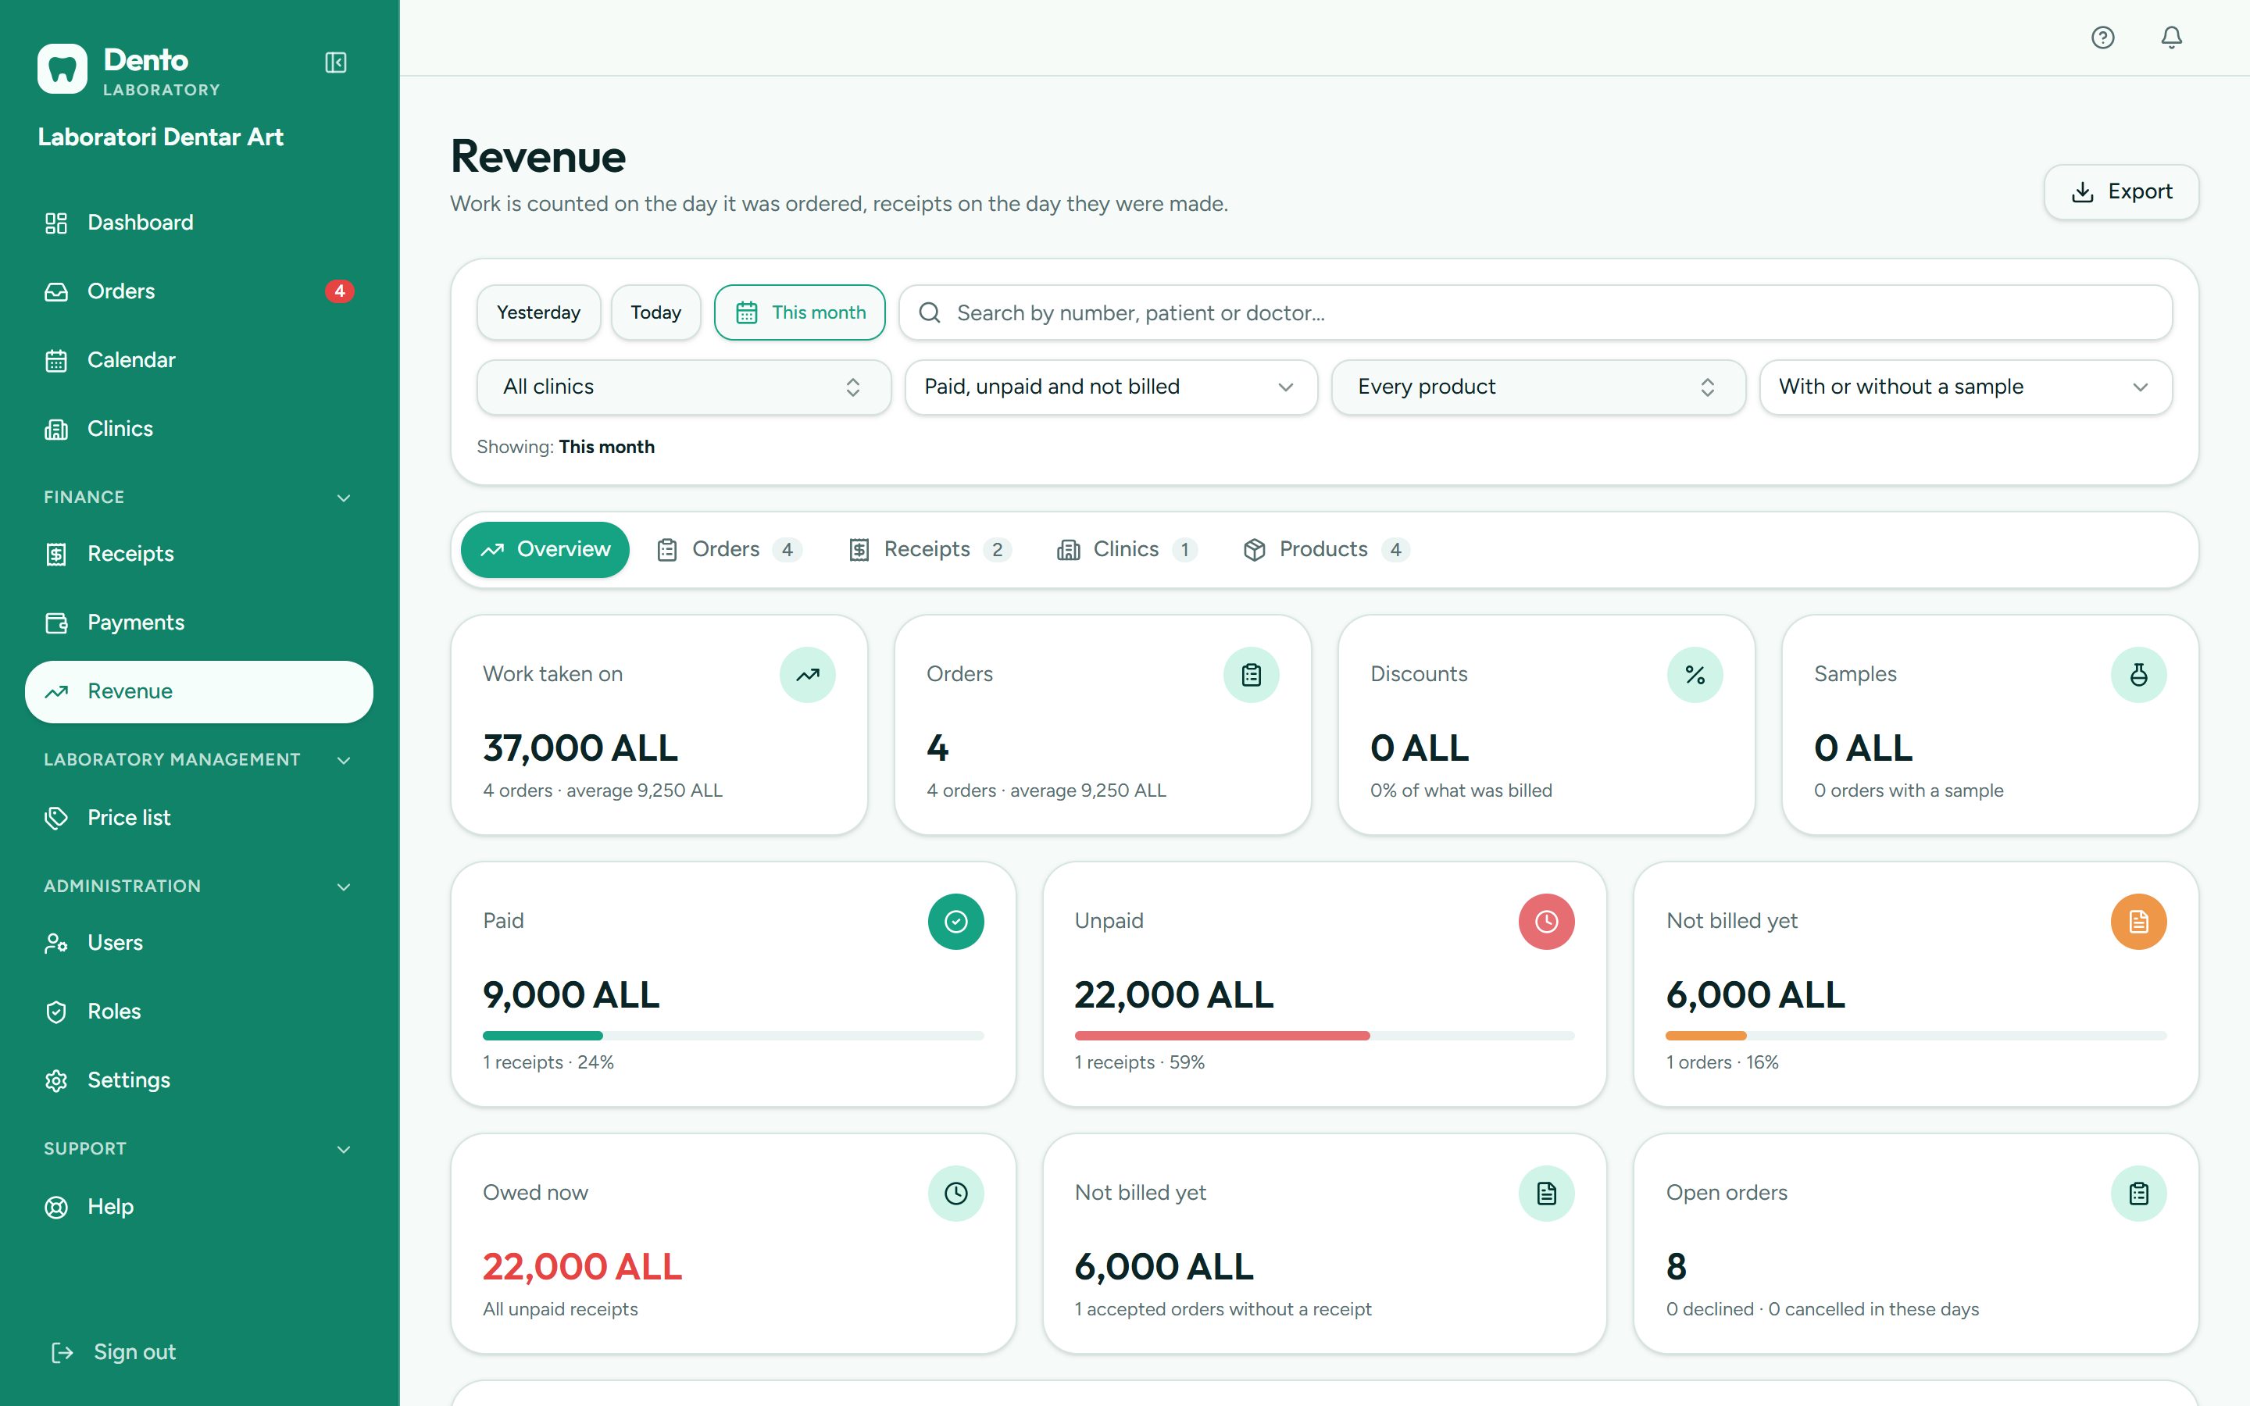This screenshot has width=2250, height=1406.
Task: Filter by Yesterday
Action: click(538, 312)
